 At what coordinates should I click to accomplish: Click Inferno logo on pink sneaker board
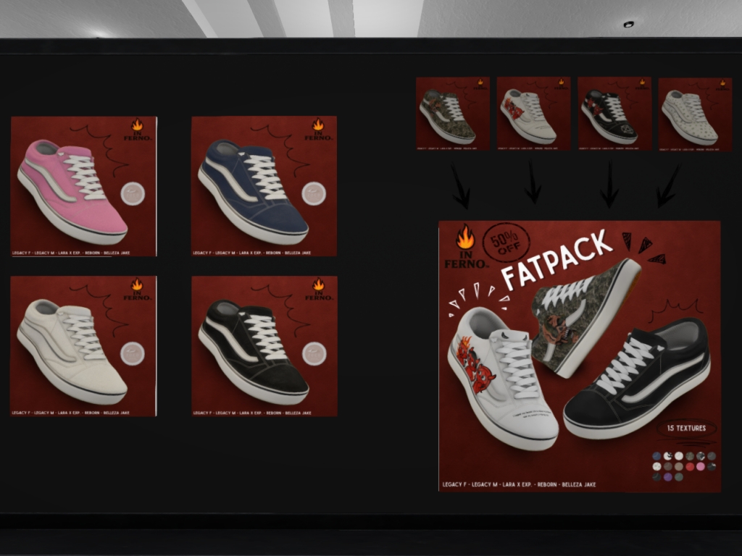coord(137,130)
